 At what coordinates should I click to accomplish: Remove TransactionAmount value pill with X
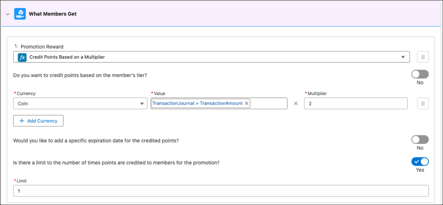click(246, 103)
